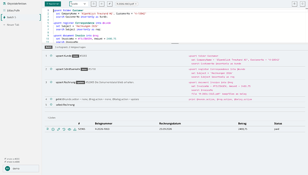Click the success check icon for select Rechnung
This screenshot has height=175, width=308.
51,104
